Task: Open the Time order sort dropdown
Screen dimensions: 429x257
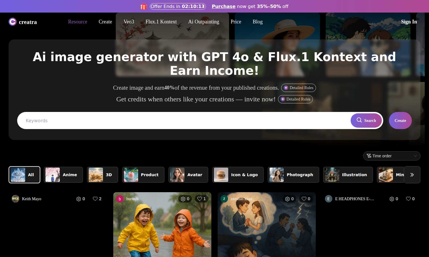Action: click(392, 156)
